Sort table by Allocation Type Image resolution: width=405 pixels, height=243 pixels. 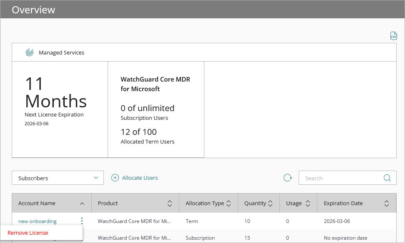[229, 203]
